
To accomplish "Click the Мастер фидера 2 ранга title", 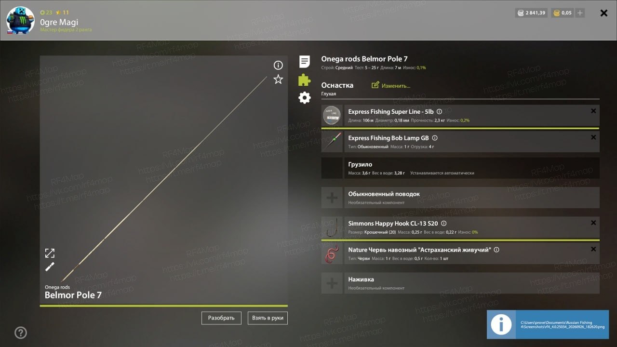I will 66,30.
